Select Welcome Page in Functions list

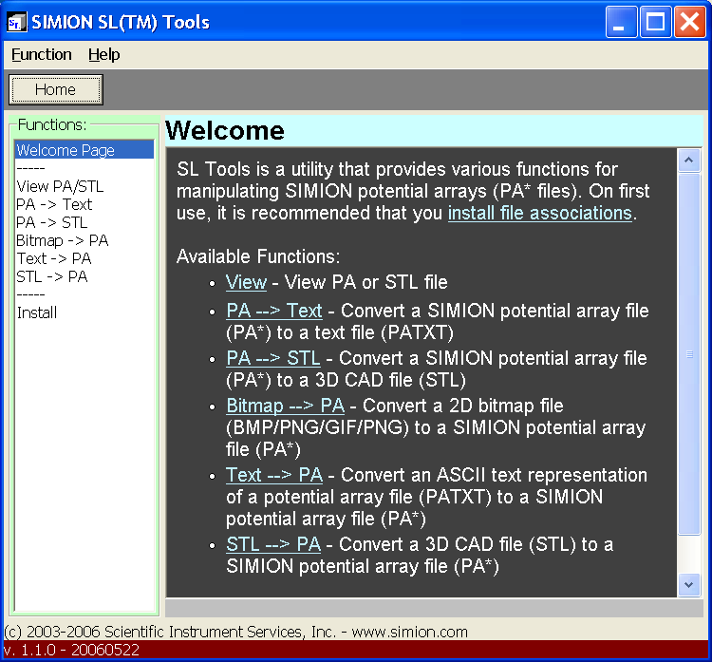pyautogui.click(x=84, y=150)
